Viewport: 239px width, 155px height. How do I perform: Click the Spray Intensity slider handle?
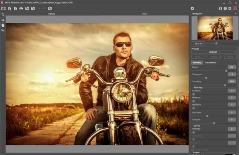pyautogui.click(x=194, y=132)
